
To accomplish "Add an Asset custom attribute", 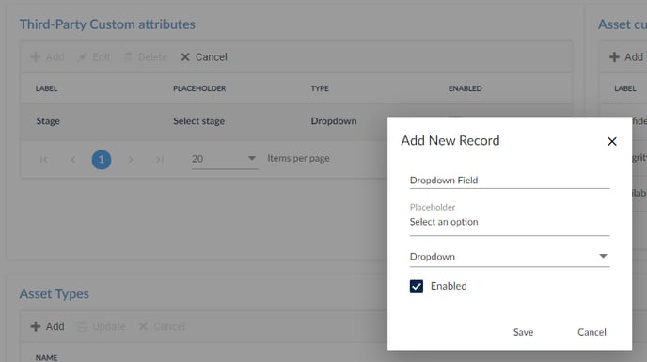I will point(626,57).
